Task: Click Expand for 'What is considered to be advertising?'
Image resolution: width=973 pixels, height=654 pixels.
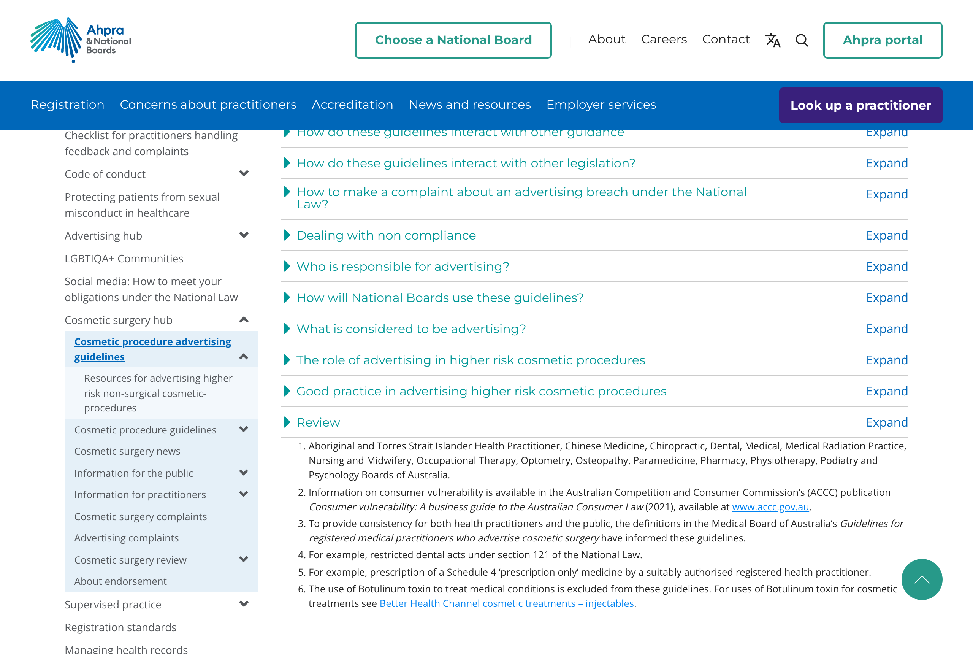Action: (x=887, y=329)
